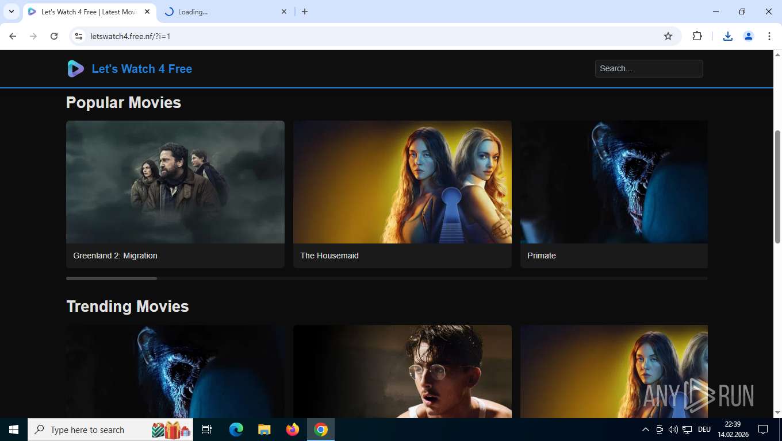View site information icon in address bar
This screenshot has height=441, width=782.
coord(79,36)
